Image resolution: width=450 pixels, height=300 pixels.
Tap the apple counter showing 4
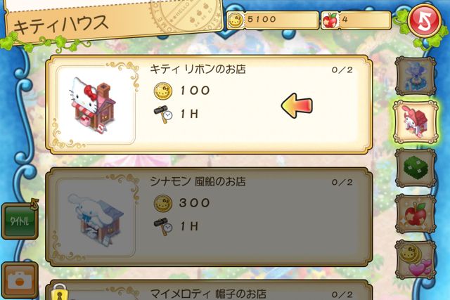[x=356, y=20]
